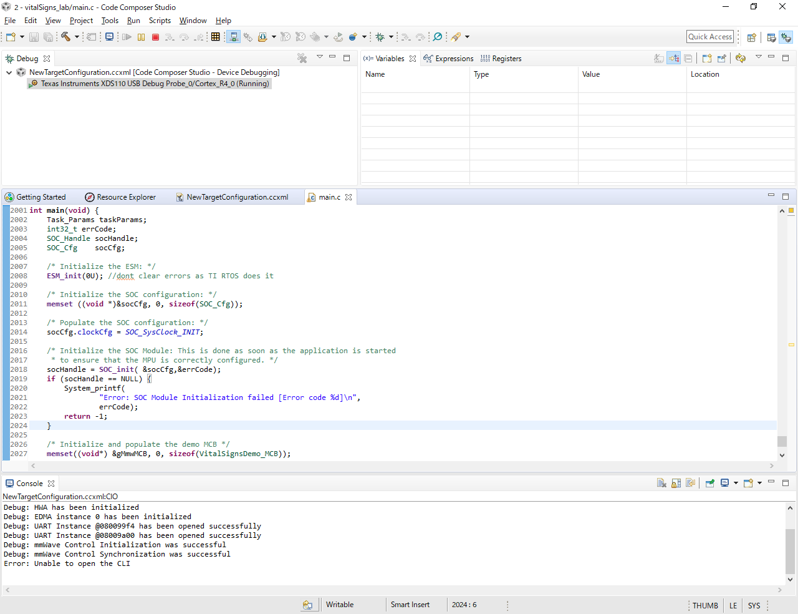Image resolution: width=798 pixels, height=614 pixels.
Task: Open the Getting Started tab
Action: [35, 197]
